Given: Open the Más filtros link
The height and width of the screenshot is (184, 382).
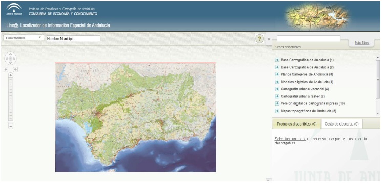Looking at the screenshot, I should (x=362, y=43).
